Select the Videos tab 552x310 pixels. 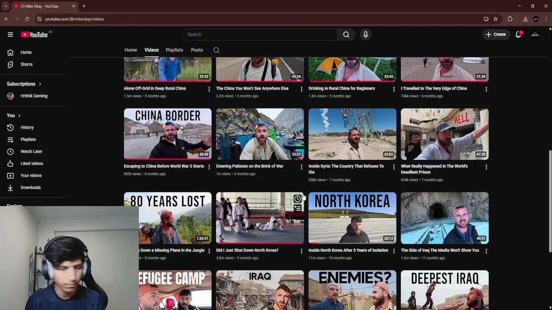point(151,50)
